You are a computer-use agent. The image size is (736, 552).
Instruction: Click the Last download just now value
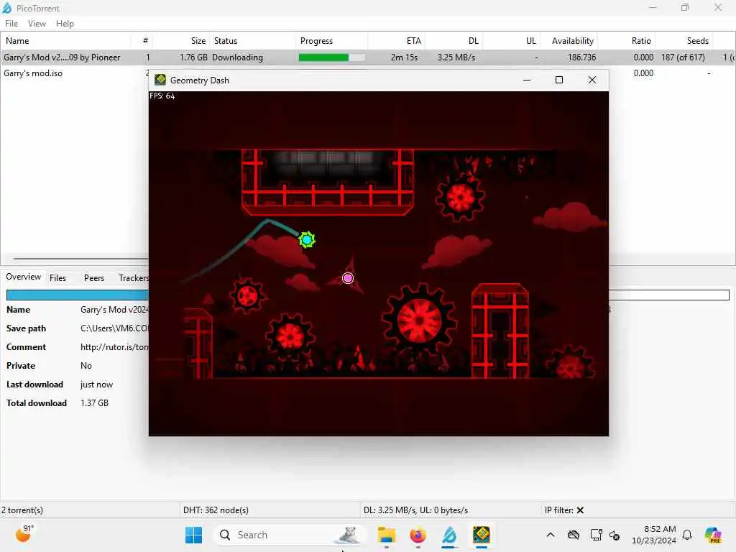(96, 385)
